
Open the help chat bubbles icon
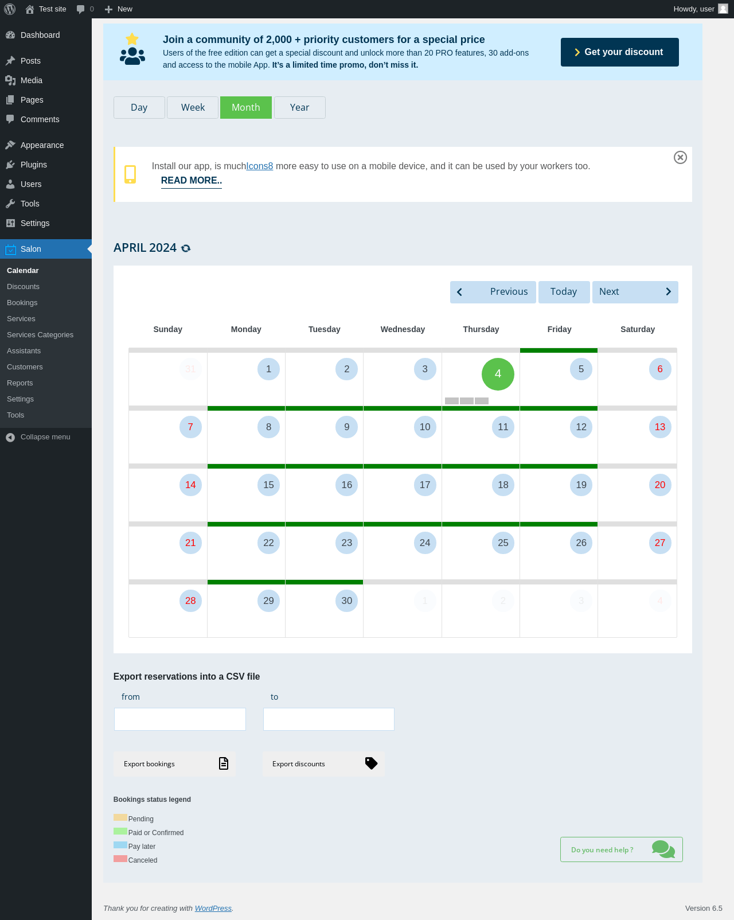(663, 849)
